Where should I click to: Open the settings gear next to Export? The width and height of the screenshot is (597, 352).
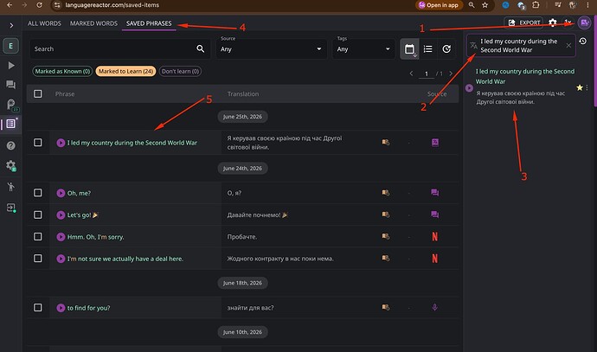(553, 22)
